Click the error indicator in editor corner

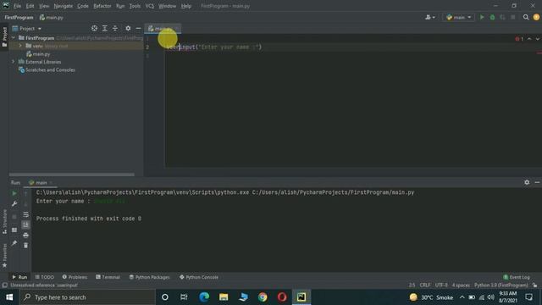coord(519,39)
